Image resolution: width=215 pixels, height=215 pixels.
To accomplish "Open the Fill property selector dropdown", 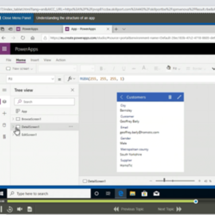I will (x=31, y=79).
